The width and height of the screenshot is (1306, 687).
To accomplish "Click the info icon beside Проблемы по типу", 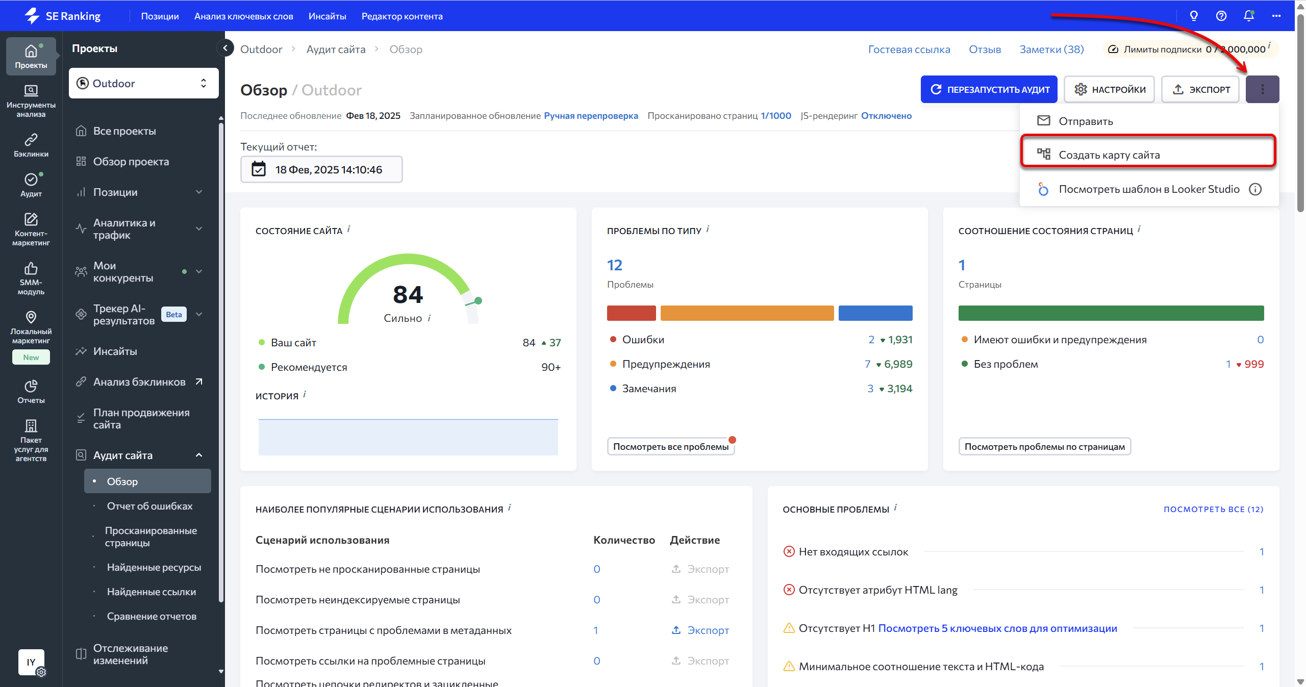I will click(x=708, y=229).
